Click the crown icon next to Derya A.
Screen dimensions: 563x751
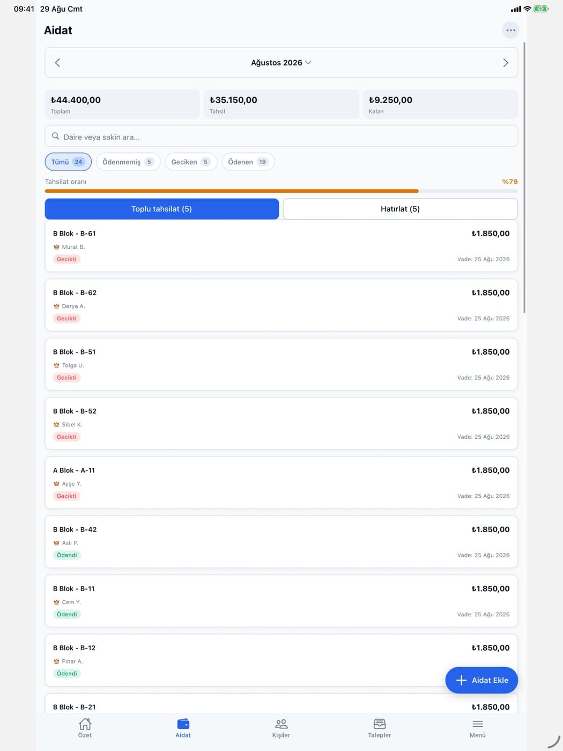point(56,306)
